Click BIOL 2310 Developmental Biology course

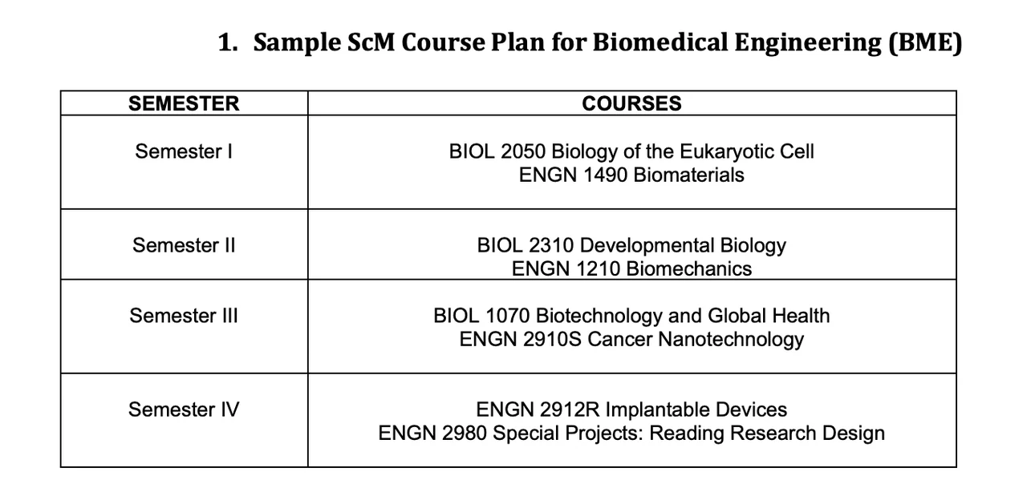(631, 244)
